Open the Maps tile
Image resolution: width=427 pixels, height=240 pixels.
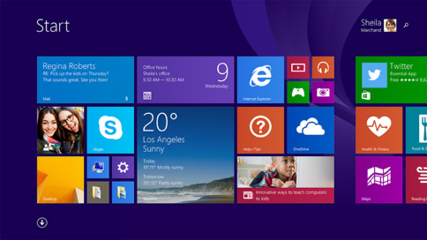(x=379, y=180)
